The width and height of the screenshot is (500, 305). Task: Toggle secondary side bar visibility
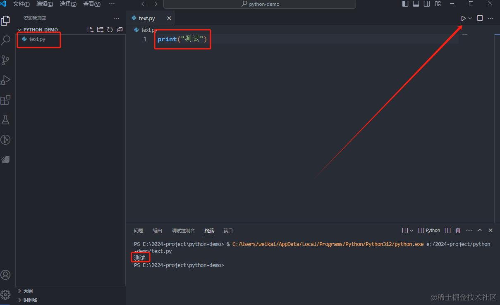click(x=427, y=4)
